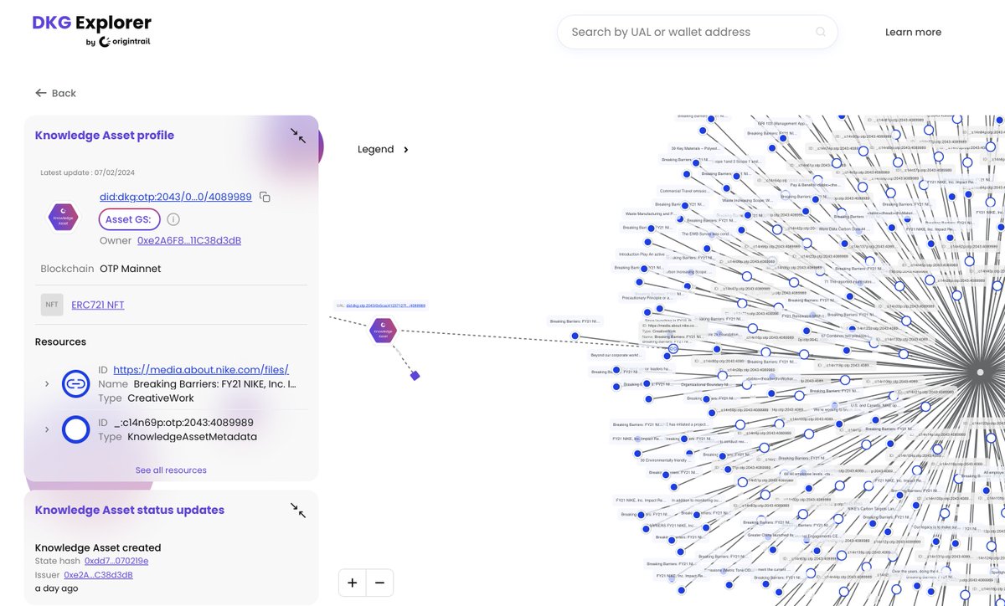
Task: Click the central hub node of the graph
Action: 980,372
